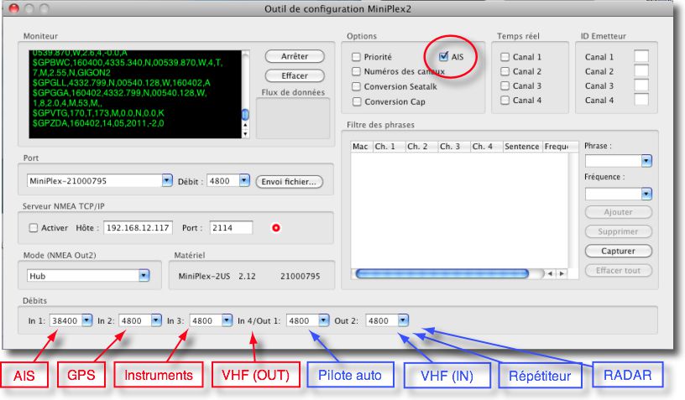
Task: Expand the In 2 baud rate dropdown
Action: [156, 320]
